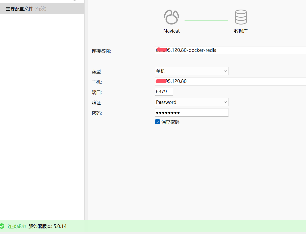This screenshot has width=306, height=234.
Task: Click the 密码 password field
Action: (192, 112)
